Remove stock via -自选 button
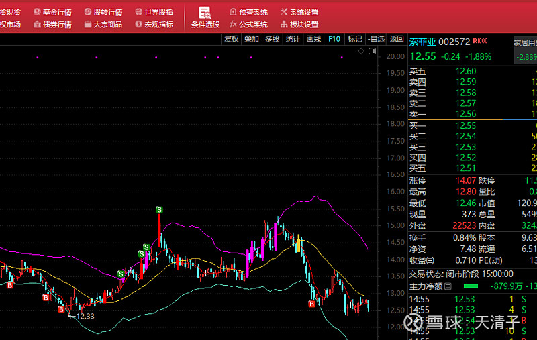Screen dimensions: 537x340 (x=376, y=39)
